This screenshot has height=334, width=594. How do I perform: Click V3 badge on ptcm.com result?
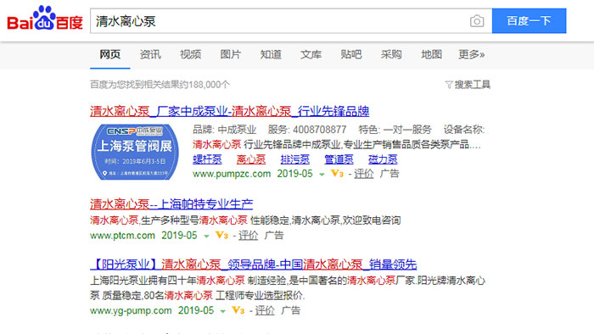coord(221,236)
